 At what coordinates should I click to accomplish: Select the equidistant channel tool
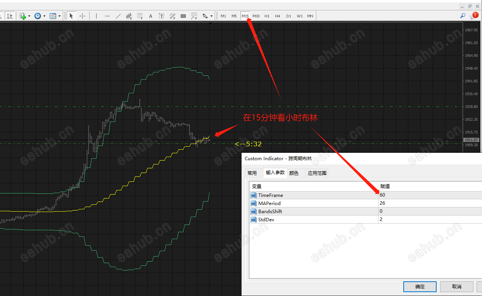[x=129, y=16]
